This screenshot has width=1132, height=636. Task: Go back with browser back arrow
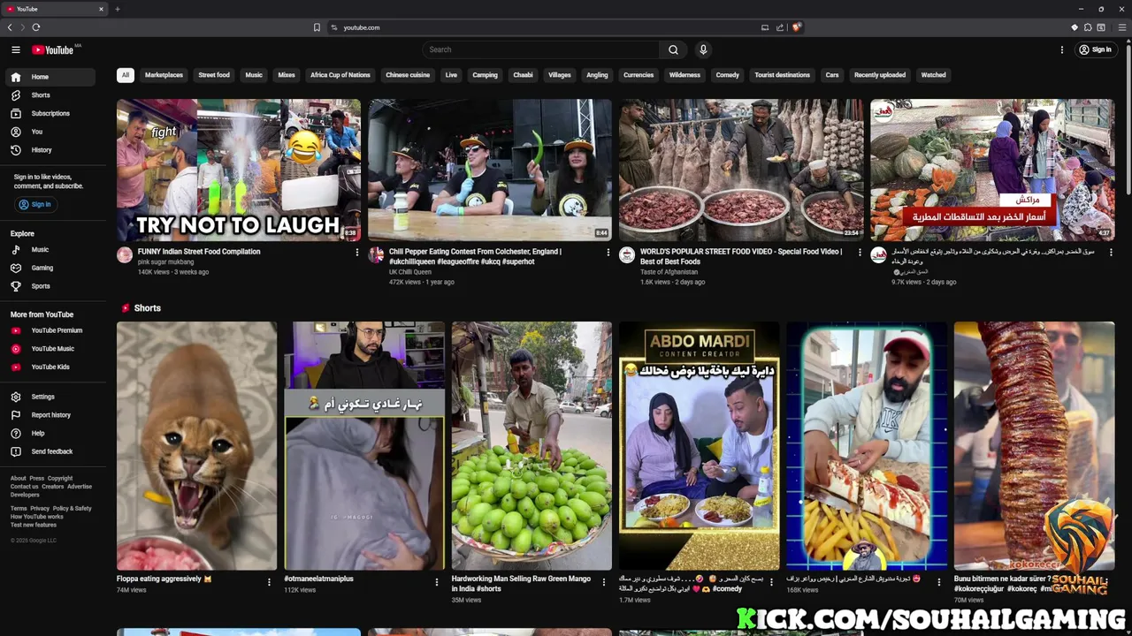[10, 27]
